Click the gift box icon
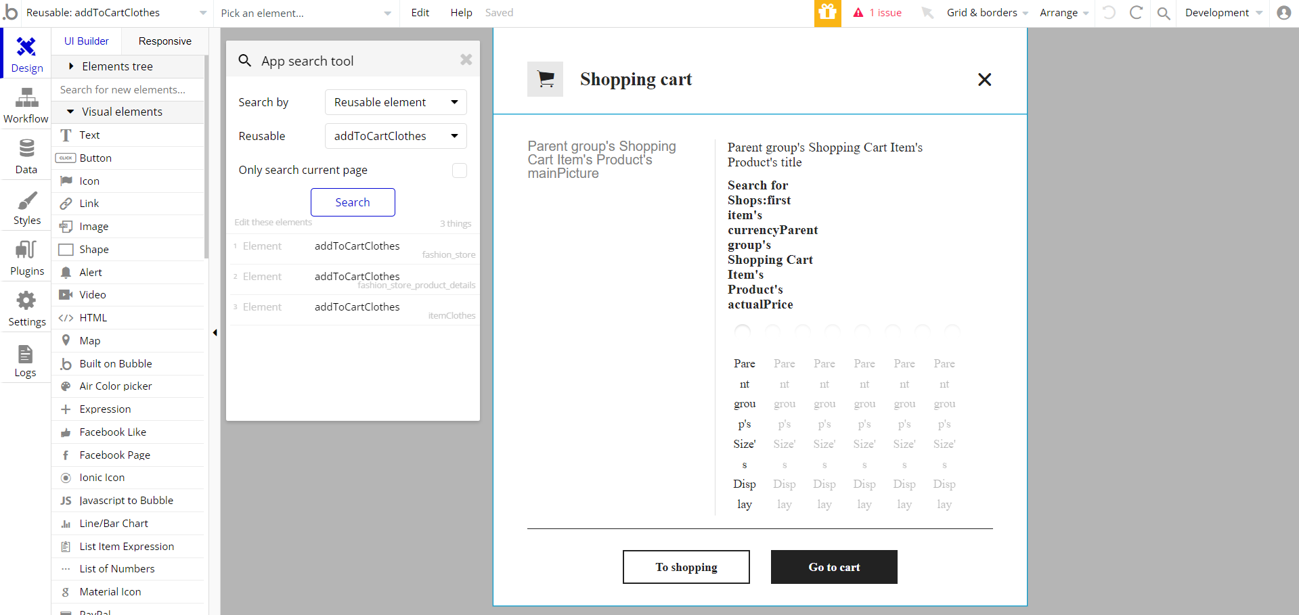 (827, 13)
